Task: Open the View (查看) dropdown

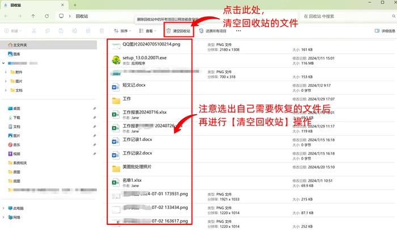Action: click(x=148, y=31)
